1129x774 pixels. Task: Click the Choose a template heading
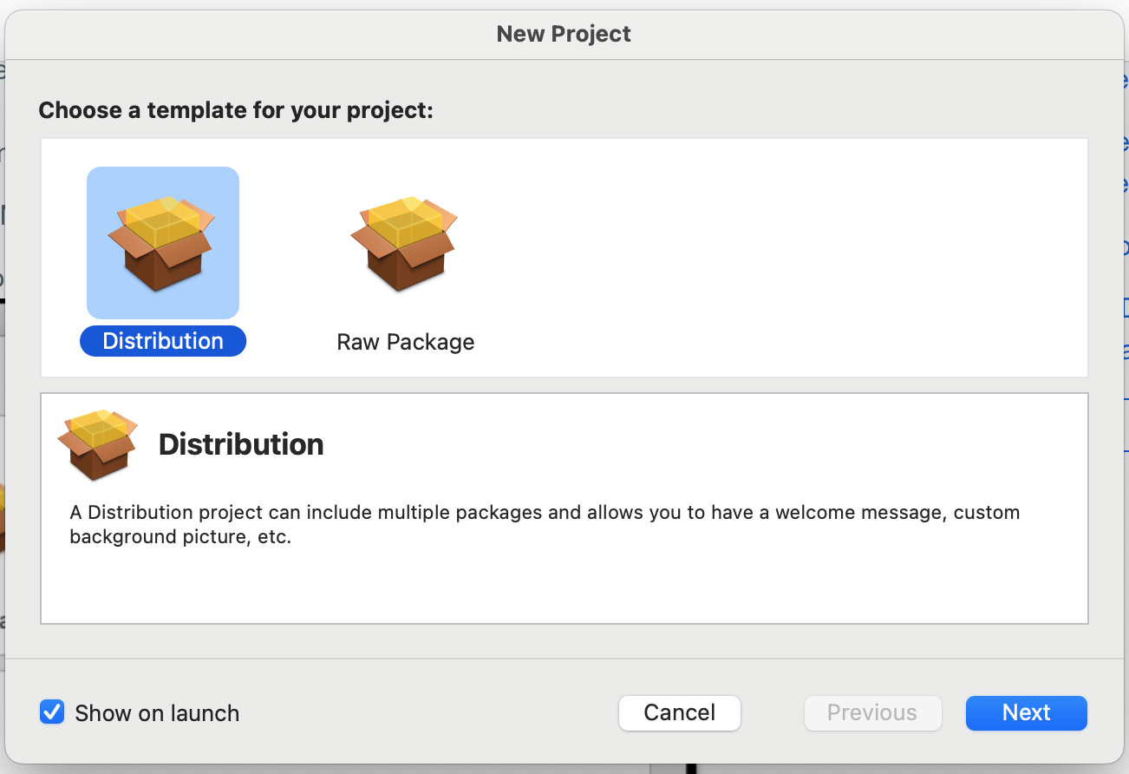point(236,111)
